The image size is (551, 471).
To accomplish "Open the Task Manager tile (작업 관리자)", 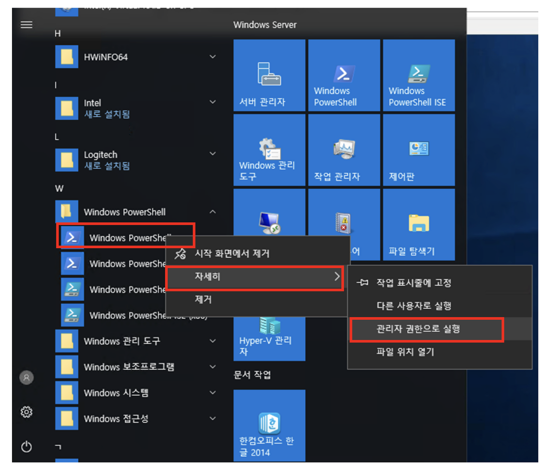I will point(344,150).
